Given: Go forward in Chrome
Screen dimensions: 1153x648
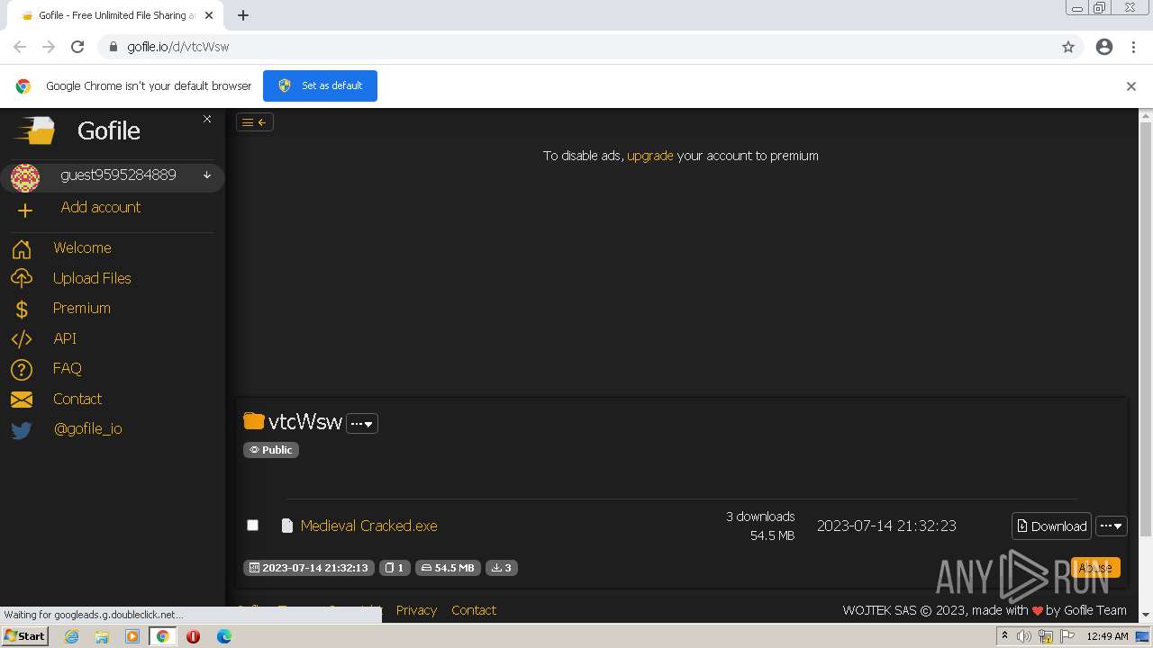Looking at the screenshot, I should click(49, 47).
